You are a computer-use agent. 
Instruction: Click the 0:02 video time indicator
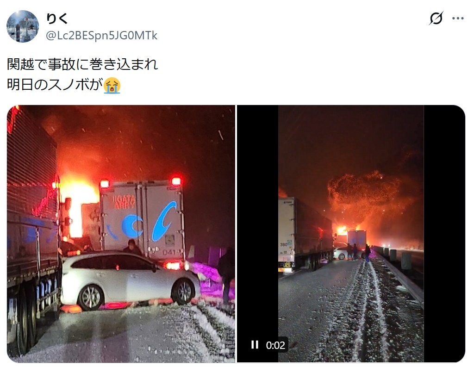[x=275, y=345]
